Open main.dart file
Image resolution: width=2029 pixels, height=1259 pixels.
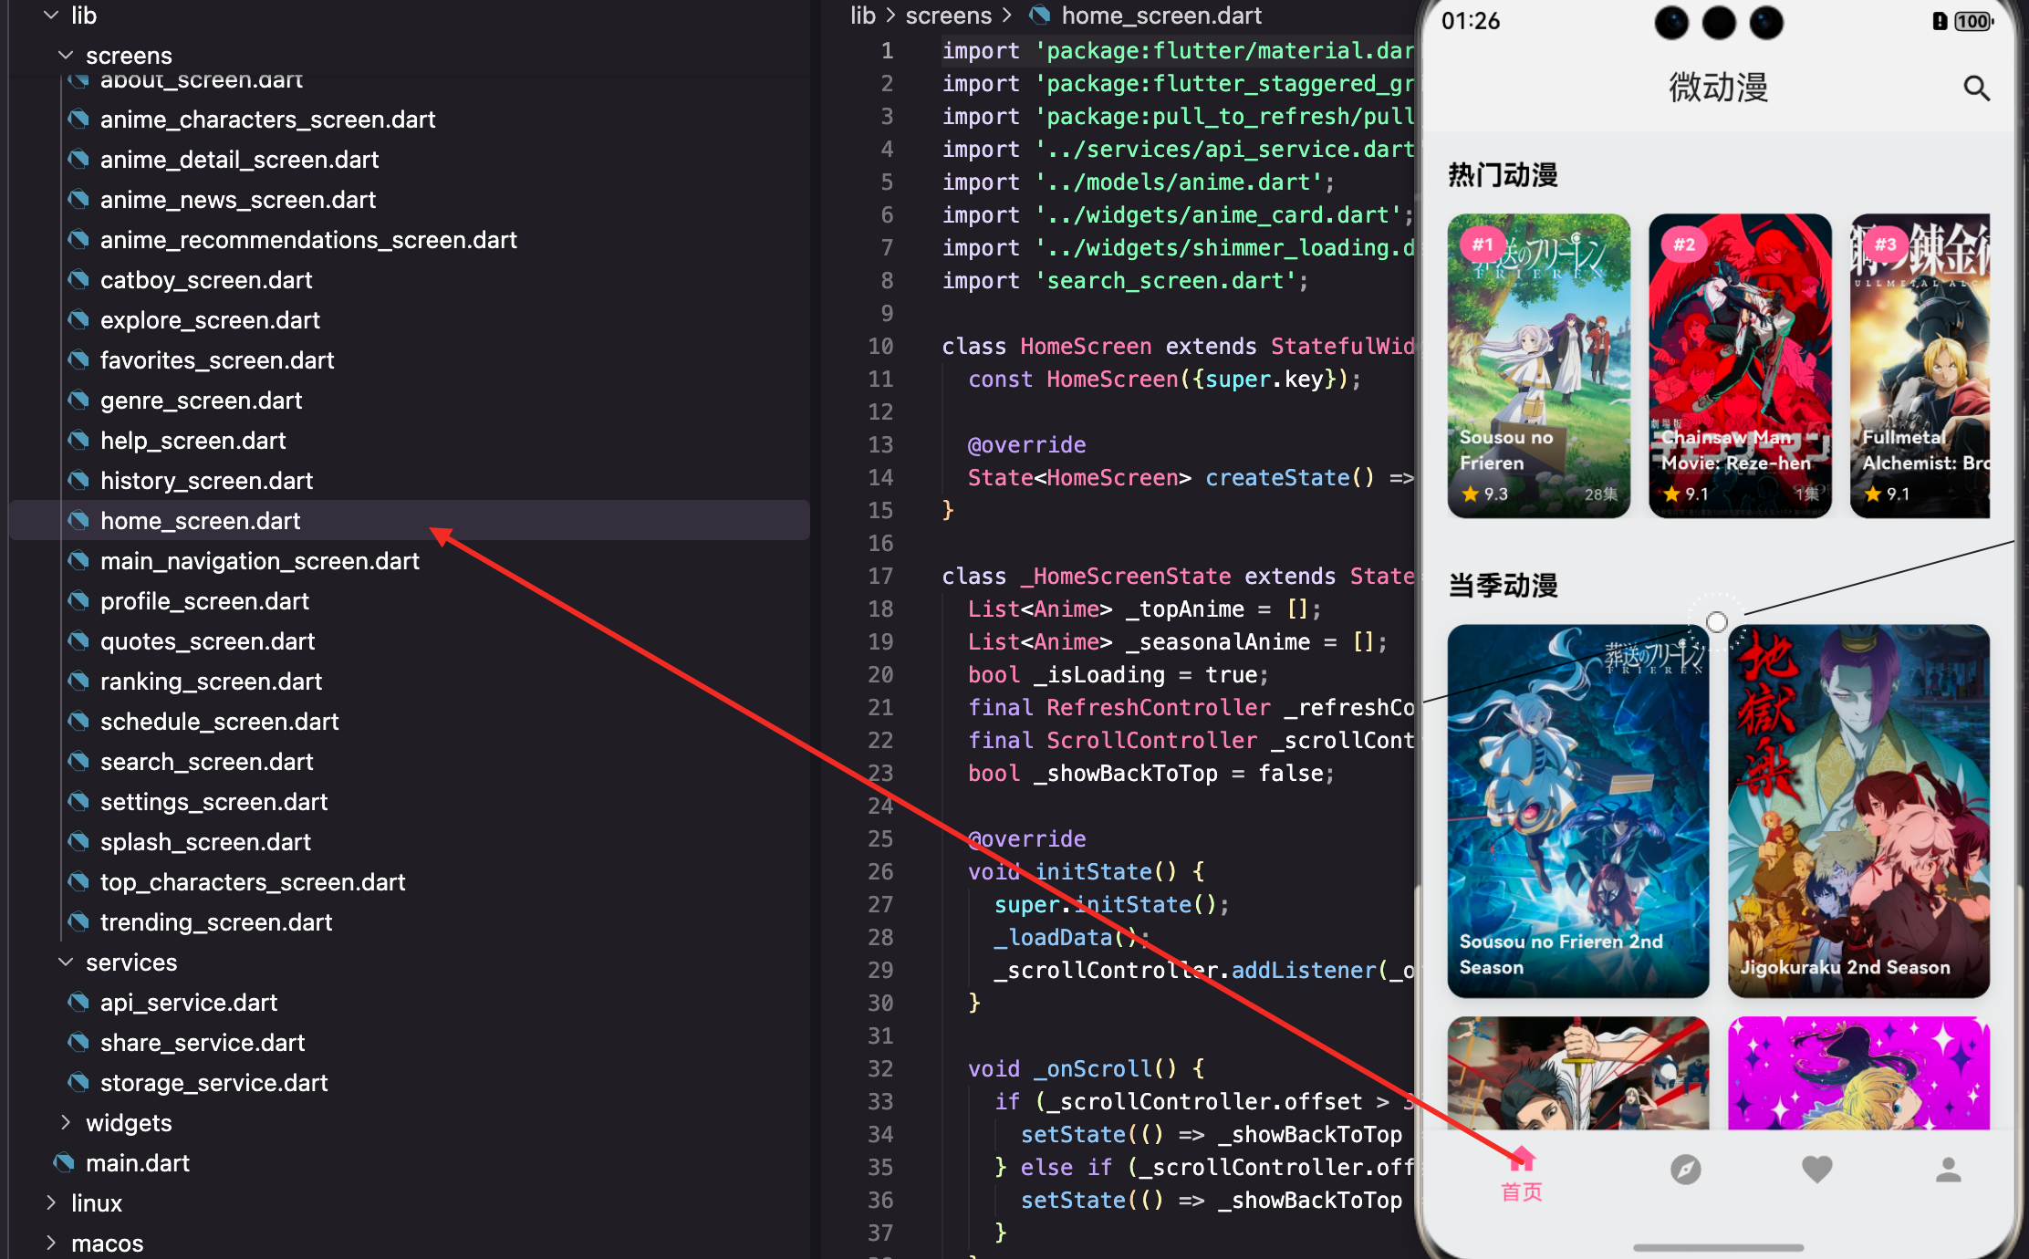click(138, 1163)
